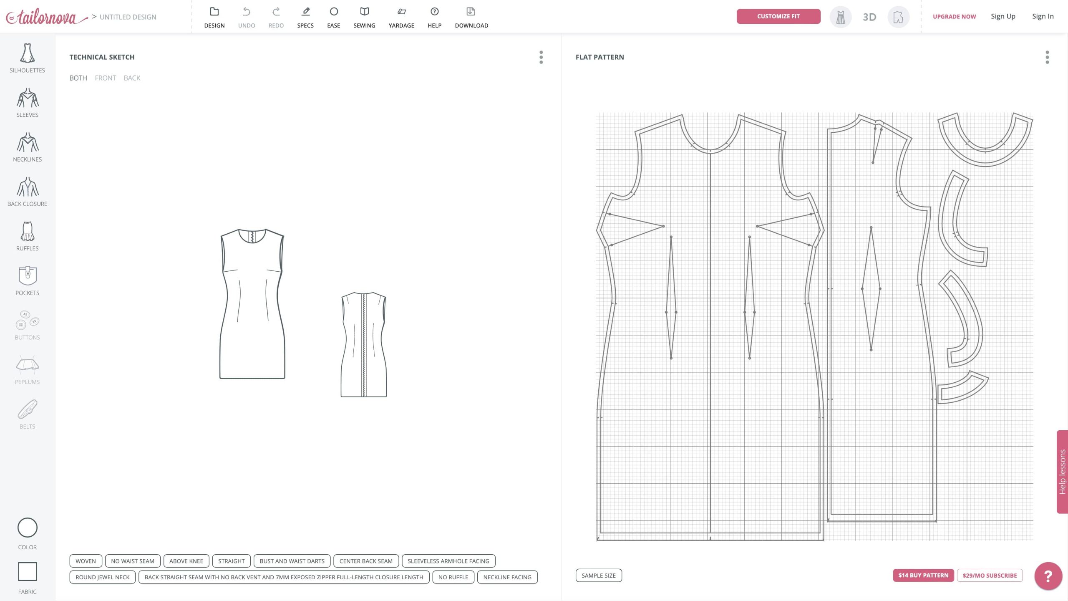Toggle the 3D view mode
Image resolution: width=1068 pixels, height=601 pixels.
[869, 17]
